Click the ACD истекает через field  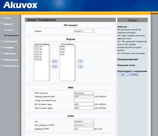[x=84, y=108]
